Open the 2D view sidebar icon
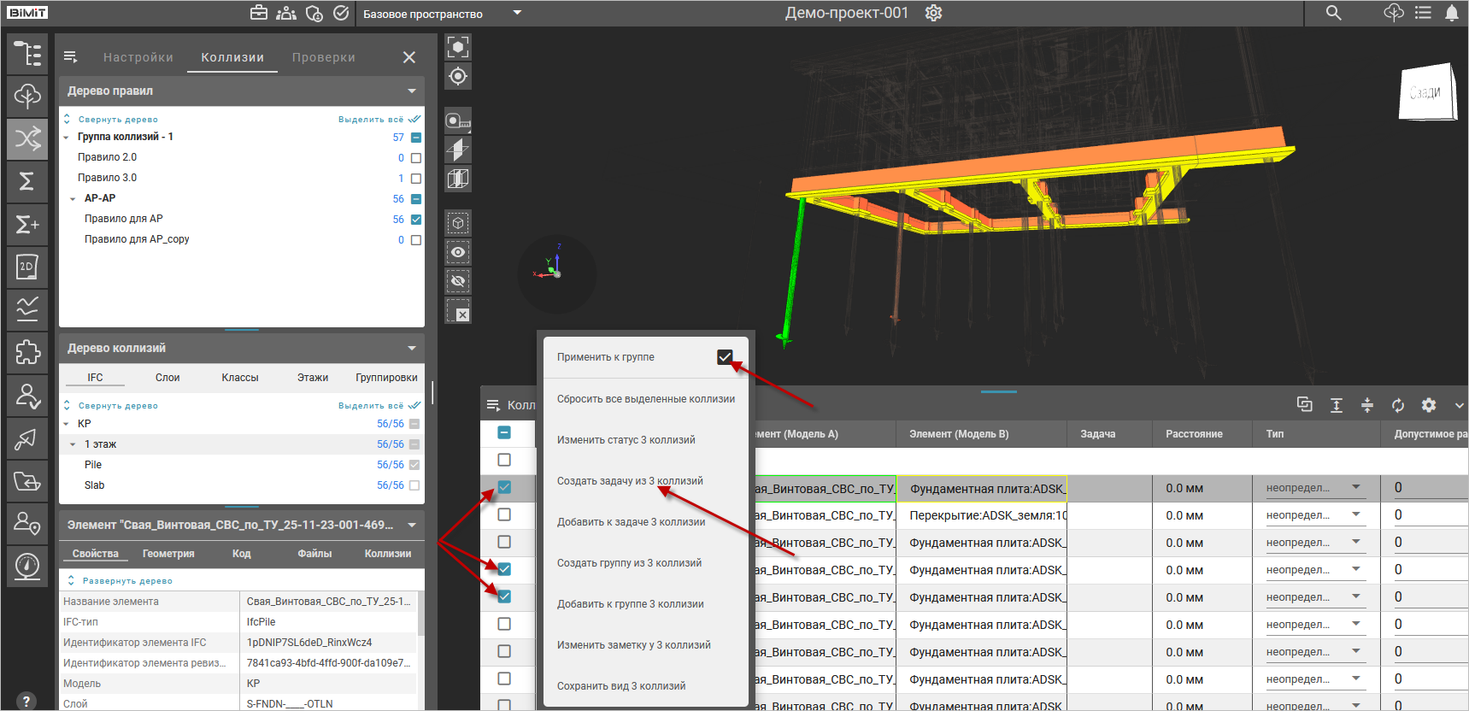Screen dimensions: 1469x711 (27, 267)
